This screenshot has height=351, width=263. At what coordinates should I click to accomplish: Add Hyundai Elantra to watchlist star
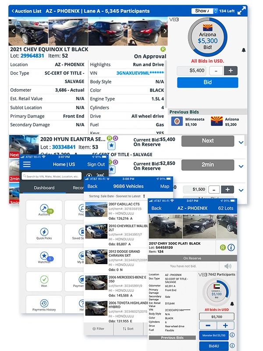click(111, 146)
